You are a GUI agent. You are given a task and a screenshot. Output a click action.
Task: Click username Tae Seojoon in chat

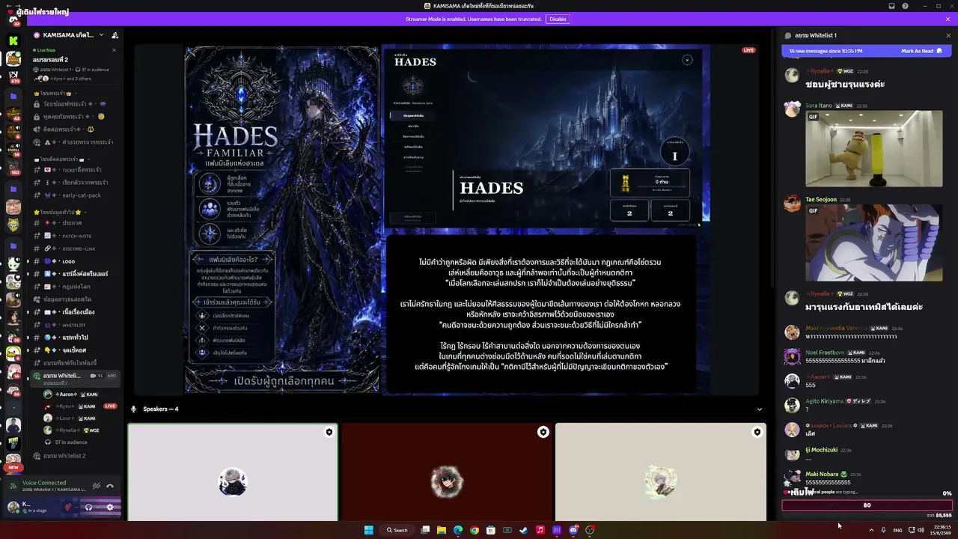coord(821,200)
